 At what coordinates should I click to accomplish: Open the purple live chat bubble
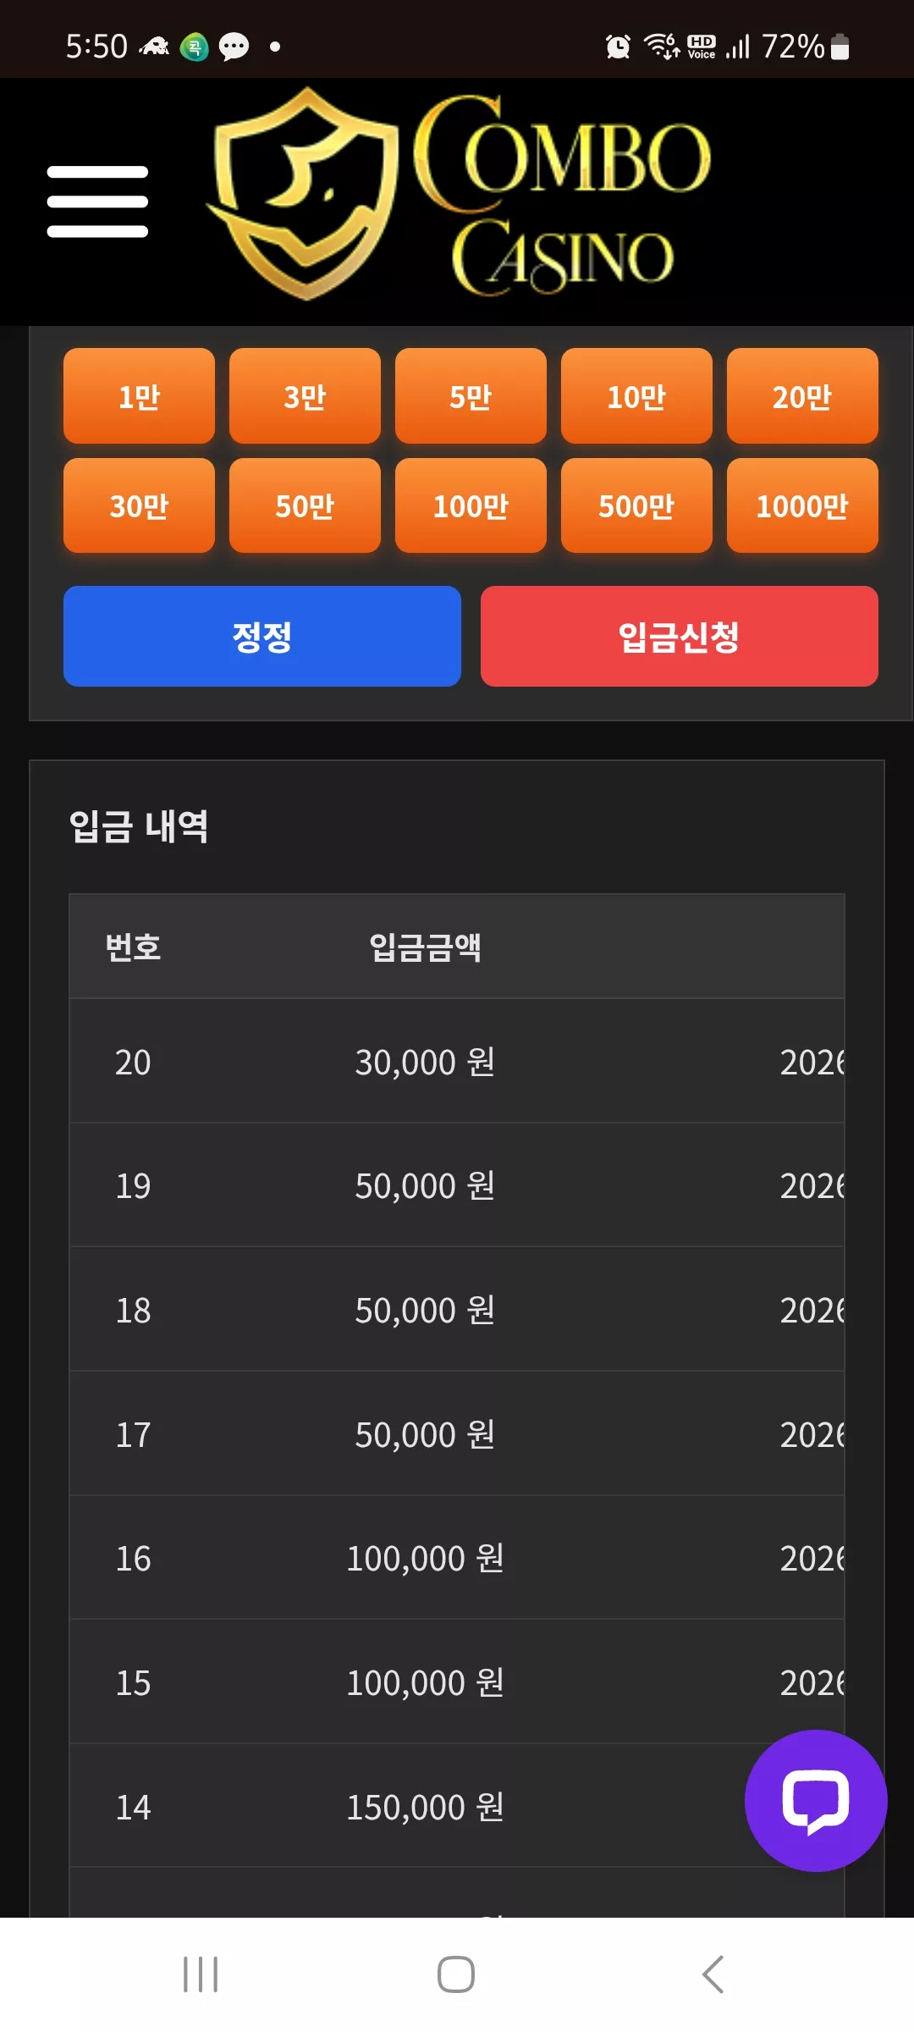click(816, 1800)
